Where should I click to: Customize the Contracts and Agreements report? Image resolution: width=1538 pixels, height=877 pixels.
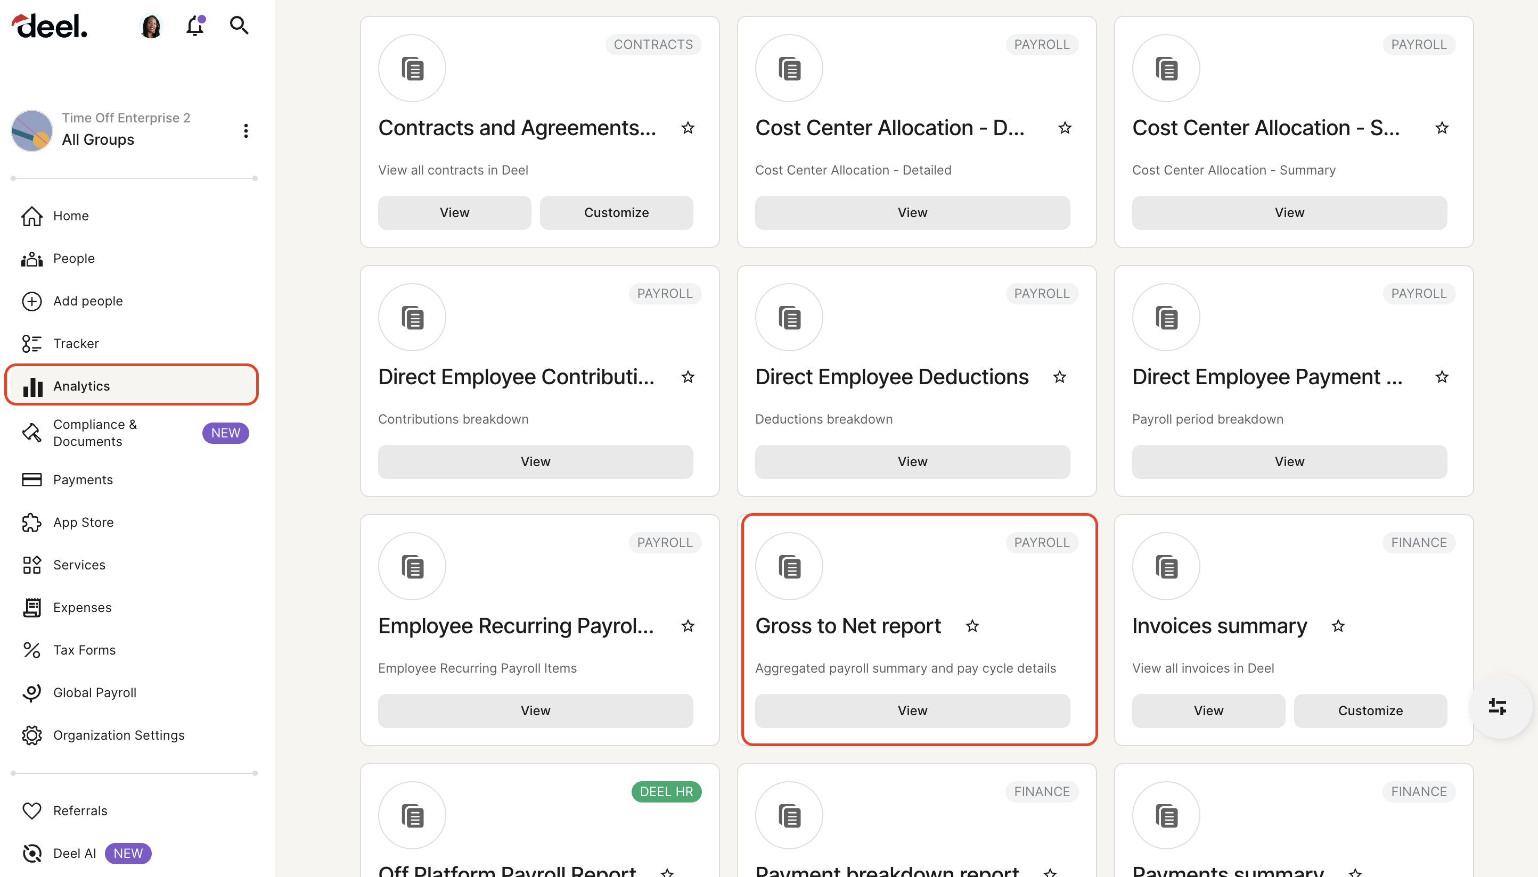pyautogui.click(x=615, y=212)
